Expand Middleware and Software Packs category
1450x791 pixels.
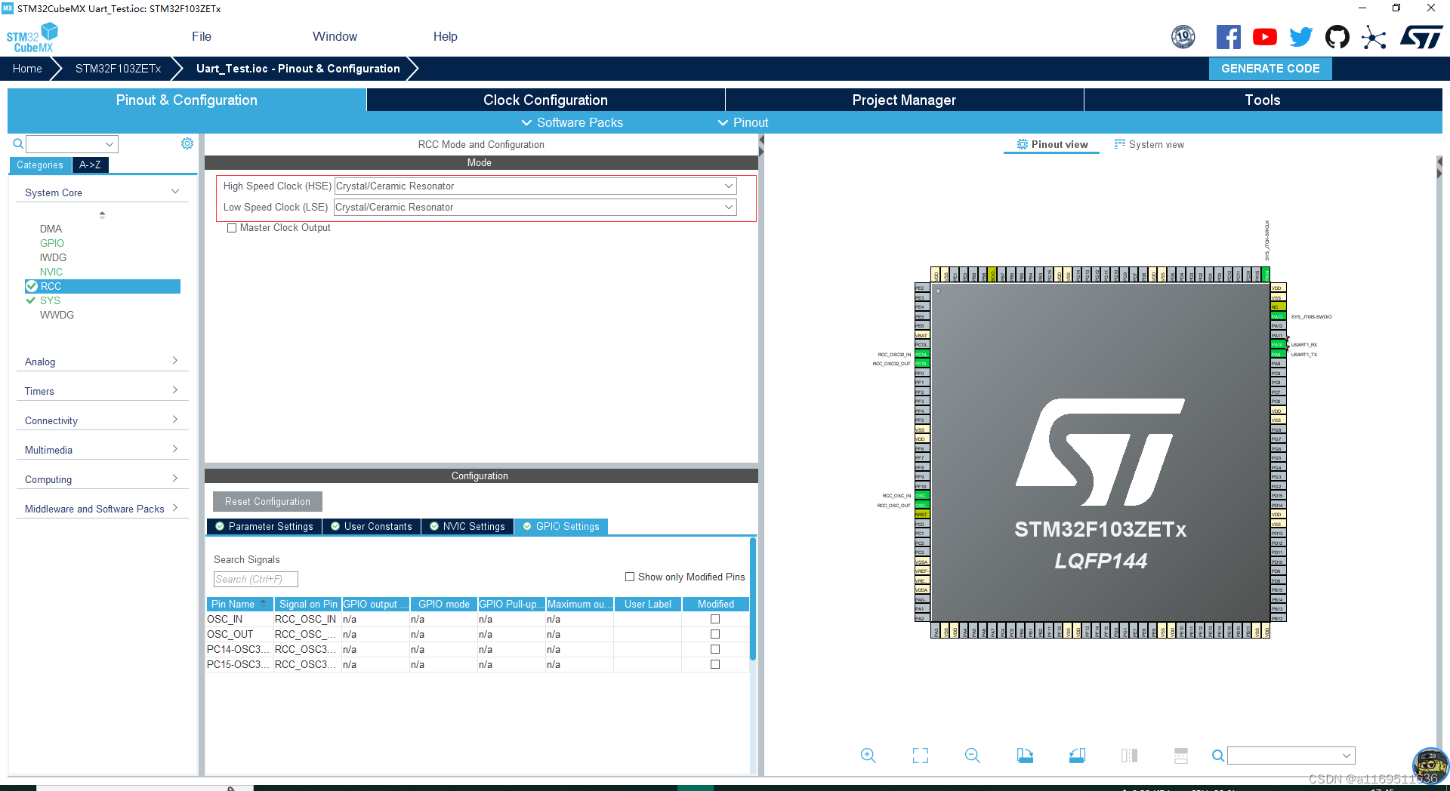coord(102,509)
